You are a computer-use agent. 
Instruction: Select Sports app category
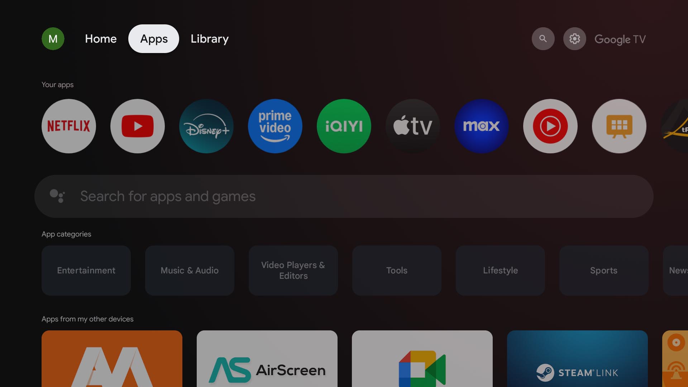click(603, 270)
